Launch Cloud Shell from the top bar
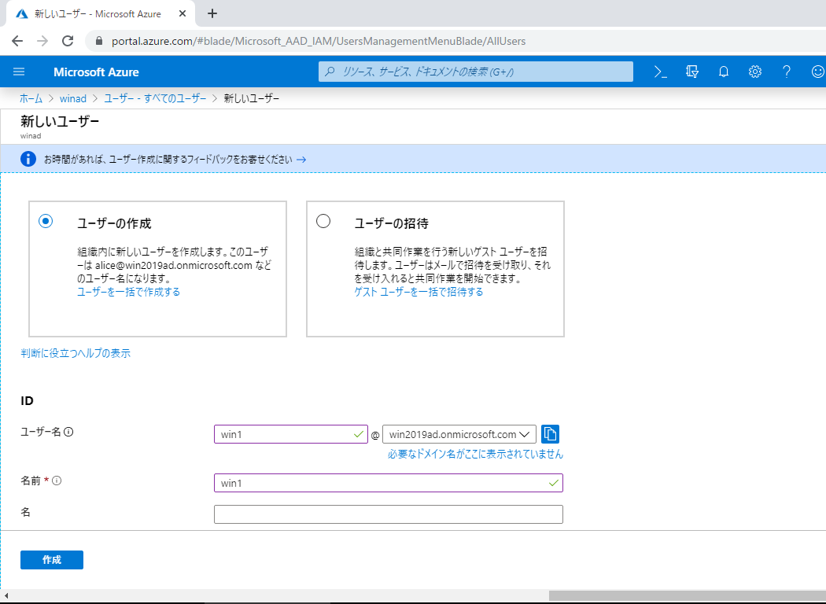The width and height of the screenshot is (826, 604). 661,72
